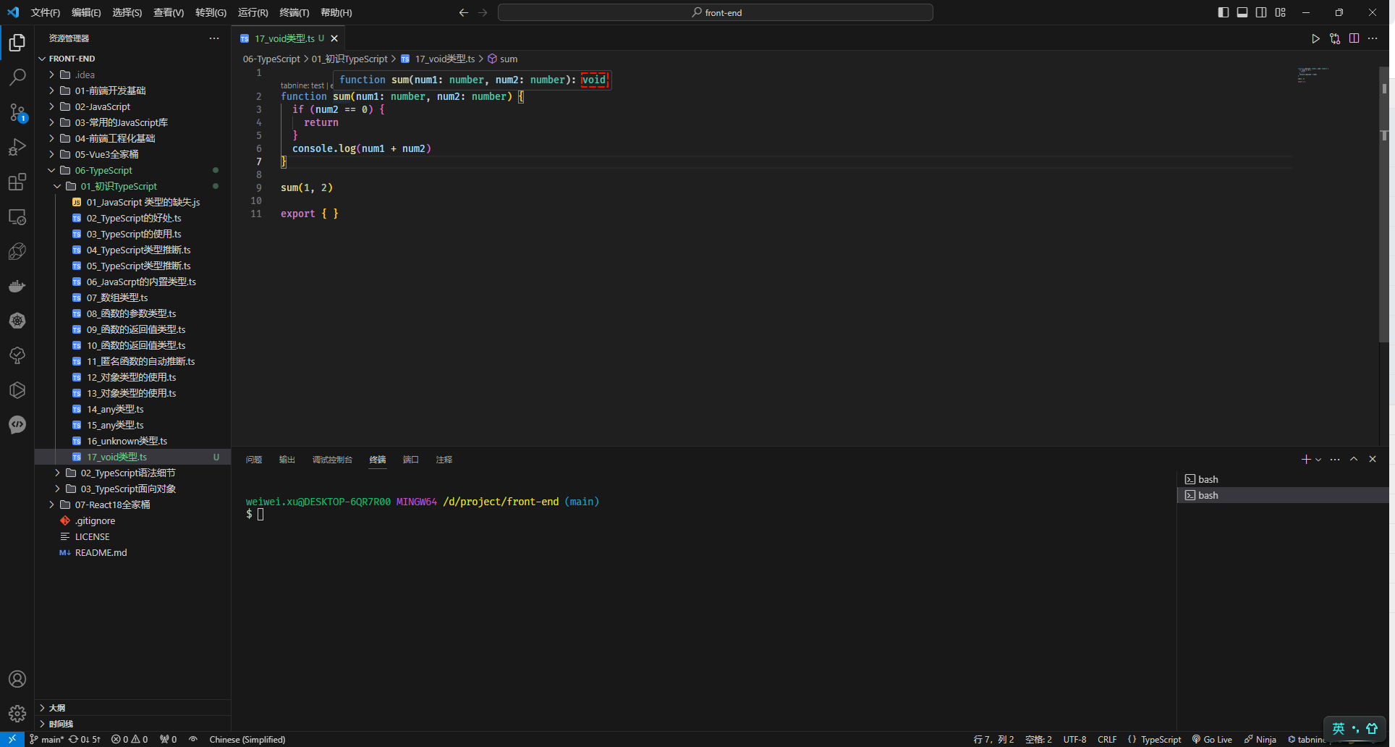Screen dimensions: 1395x747
Task: Open 16_unknown类型.ts in the explorer
Action: tap(127, 441)
